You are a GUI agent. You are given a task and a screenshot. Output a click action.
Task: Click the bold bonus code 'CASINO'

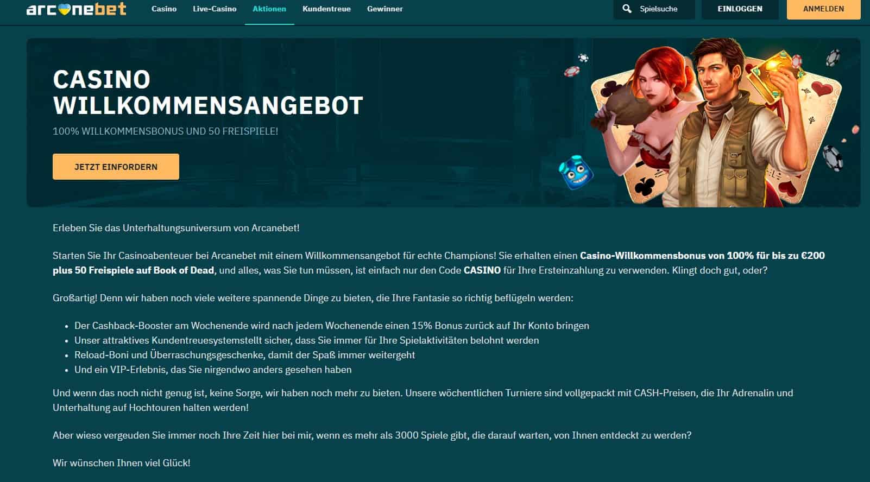click(x=482, y=270)
